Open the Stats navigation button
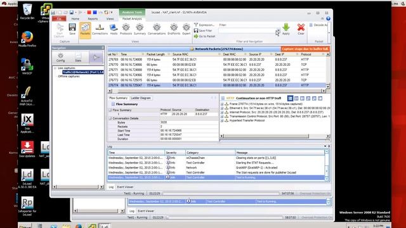This screenshot has width=406, height=228. [x=78, y=58]
